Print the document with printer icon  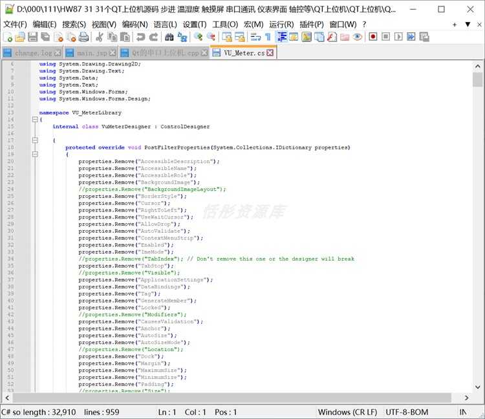coord(83,37)
